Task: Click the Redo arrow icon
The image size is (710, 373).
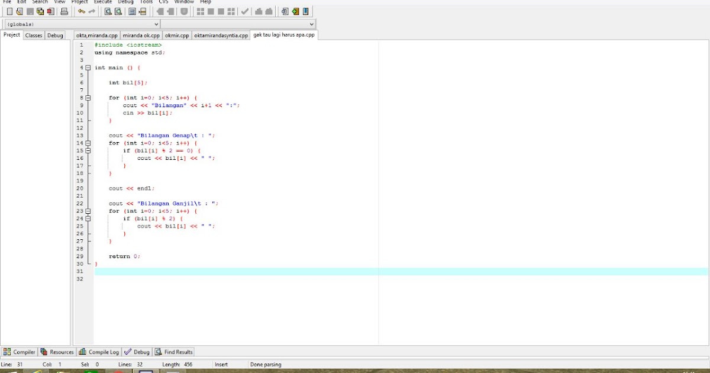Action: (92, 11)
